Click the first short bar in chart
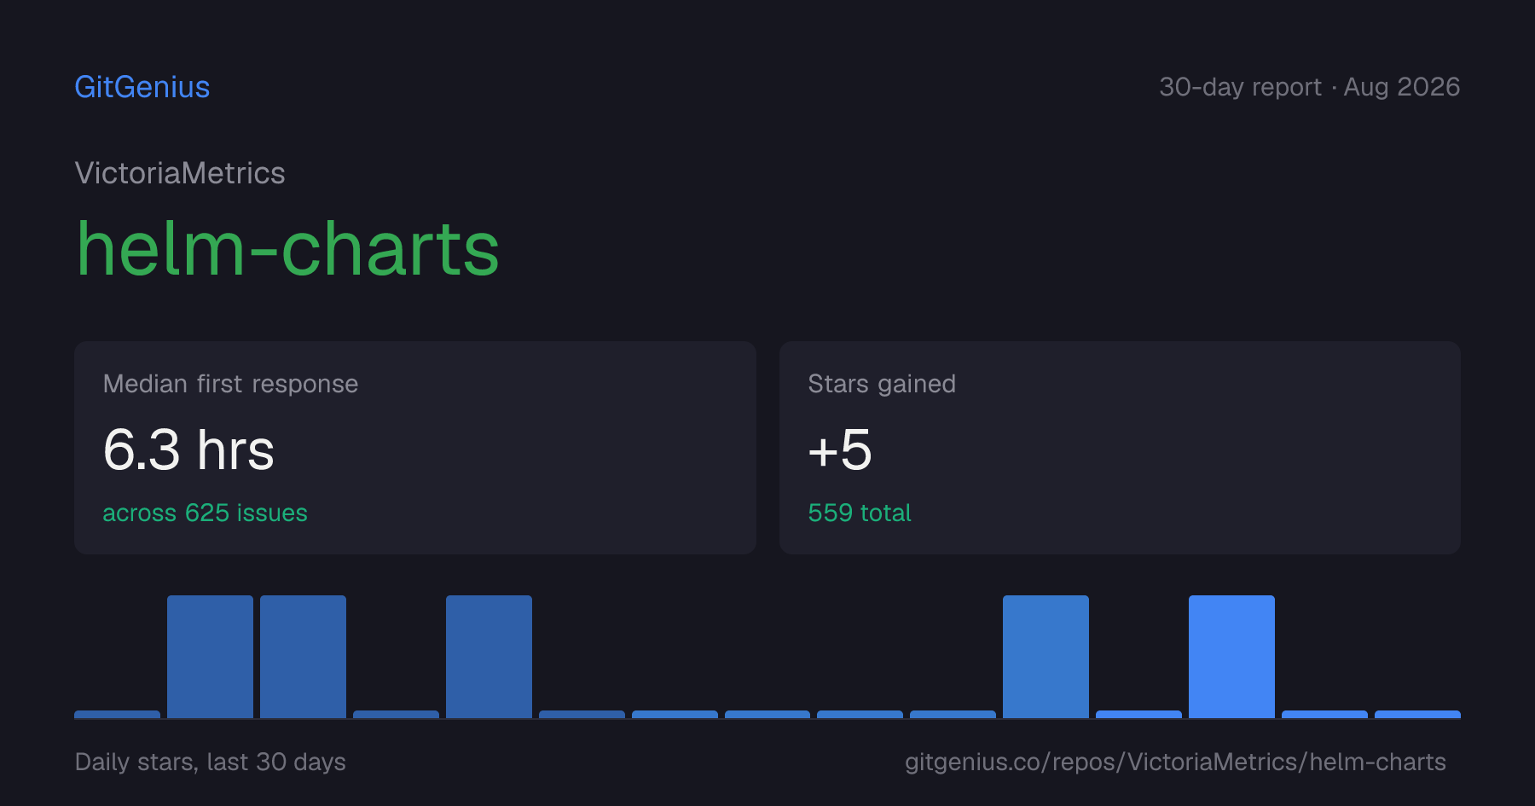Viewport: 1535px width, 806px height. [x=117, y=715]
